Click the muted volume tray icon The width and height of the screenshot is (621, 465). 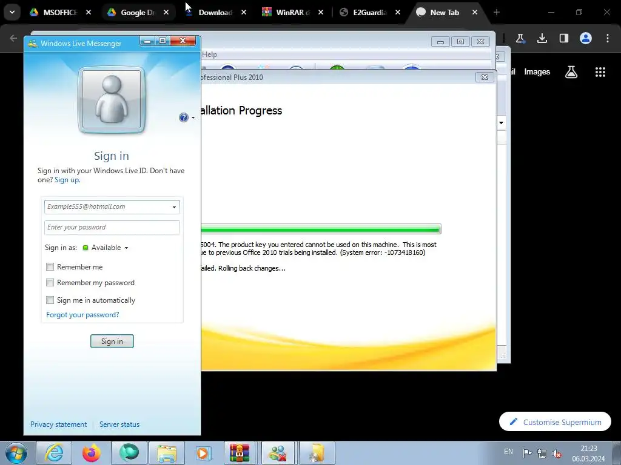[557, 453]
